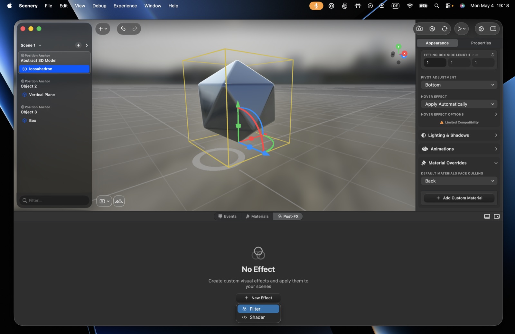Click the 3D cube icon in toolbar
Screen dimensions: 515x334
click(x=432, y=29)
